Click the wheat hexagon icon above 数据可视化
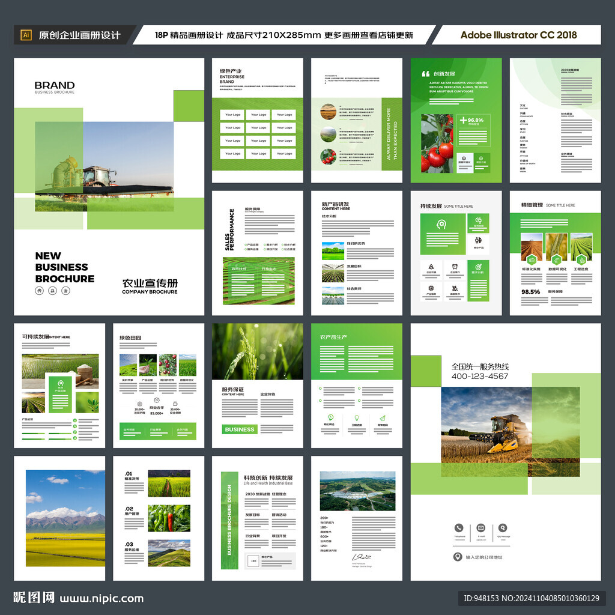The image size is (615, 615). pyautogui.click(x=556, y=259)
